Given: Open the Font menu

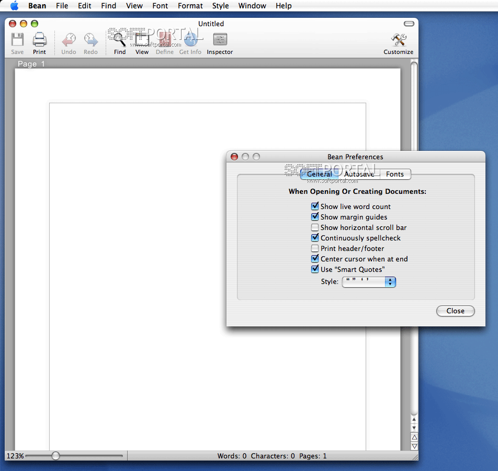Looking at the screenshot, I should coord(160,6).
